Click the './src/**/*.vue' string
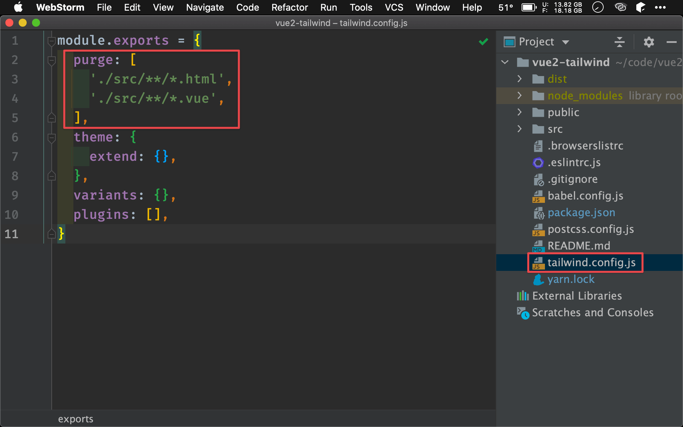Viewport: 683px width, 427px height. click(153, 99)
